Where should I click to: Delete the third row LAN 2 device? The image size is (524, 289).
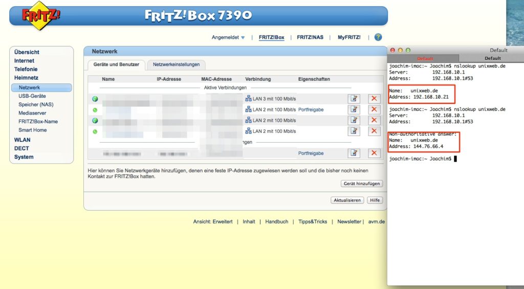[374, 120]
